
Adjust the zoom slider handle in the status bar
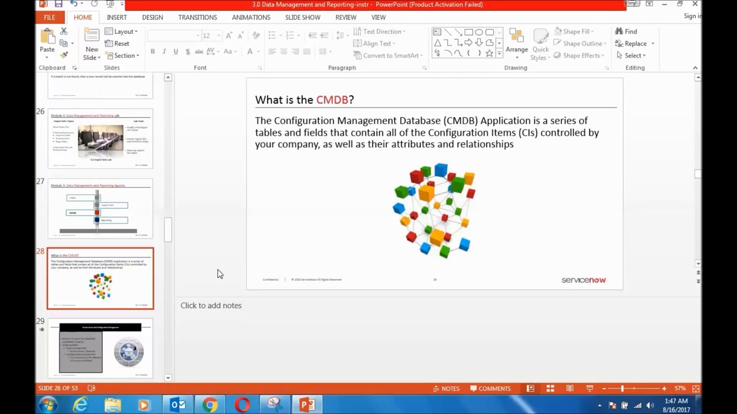point(622,389)
